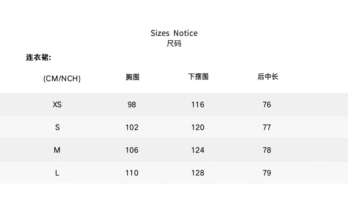Click the 后中长 column header
This screenshot has width=348, height=204.
[x=268, y=77]
